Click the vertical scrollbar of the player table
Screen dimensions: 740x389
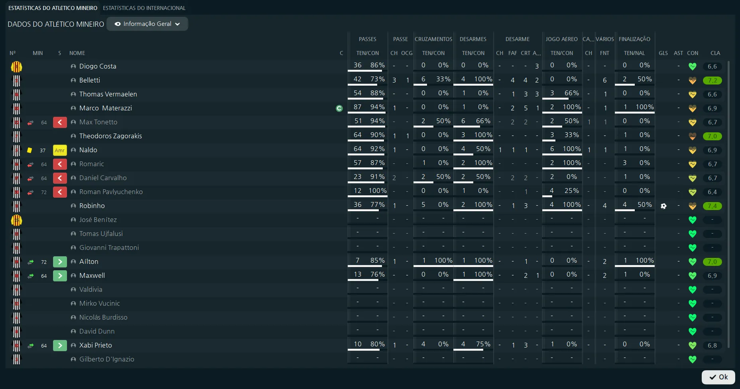click(x=729, y=204)
